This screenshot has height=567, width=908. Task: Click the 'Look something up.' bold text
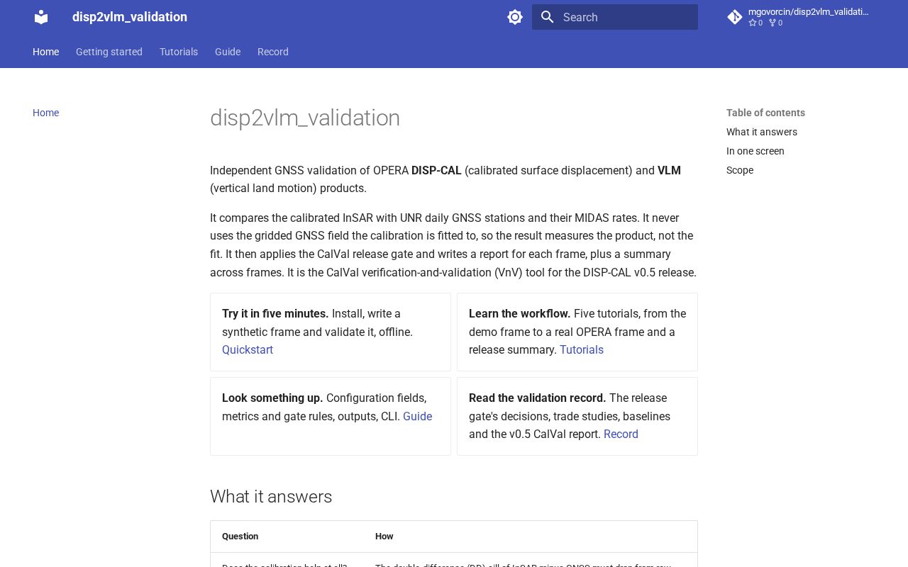pos(272,398)
